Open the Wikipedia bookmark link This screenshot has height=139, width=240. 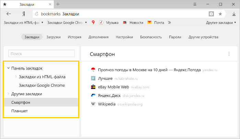pyautogui.click(x=107, y=104)
